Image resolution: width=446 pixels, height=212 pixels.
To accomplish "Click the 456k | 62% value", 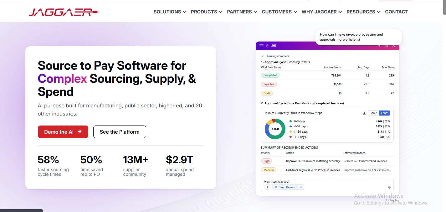I will tap(383, 121).
